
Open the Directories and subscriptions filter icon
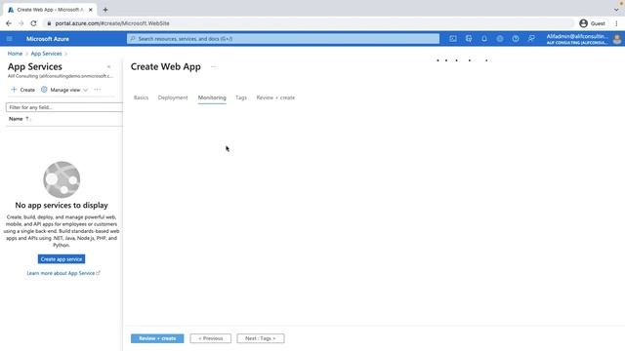click(469, 39)
